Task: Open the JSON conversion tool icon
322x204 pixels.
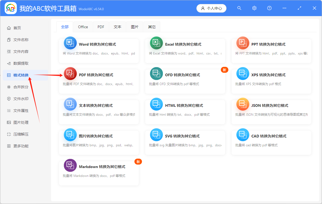Action: [x=243, y=104]
